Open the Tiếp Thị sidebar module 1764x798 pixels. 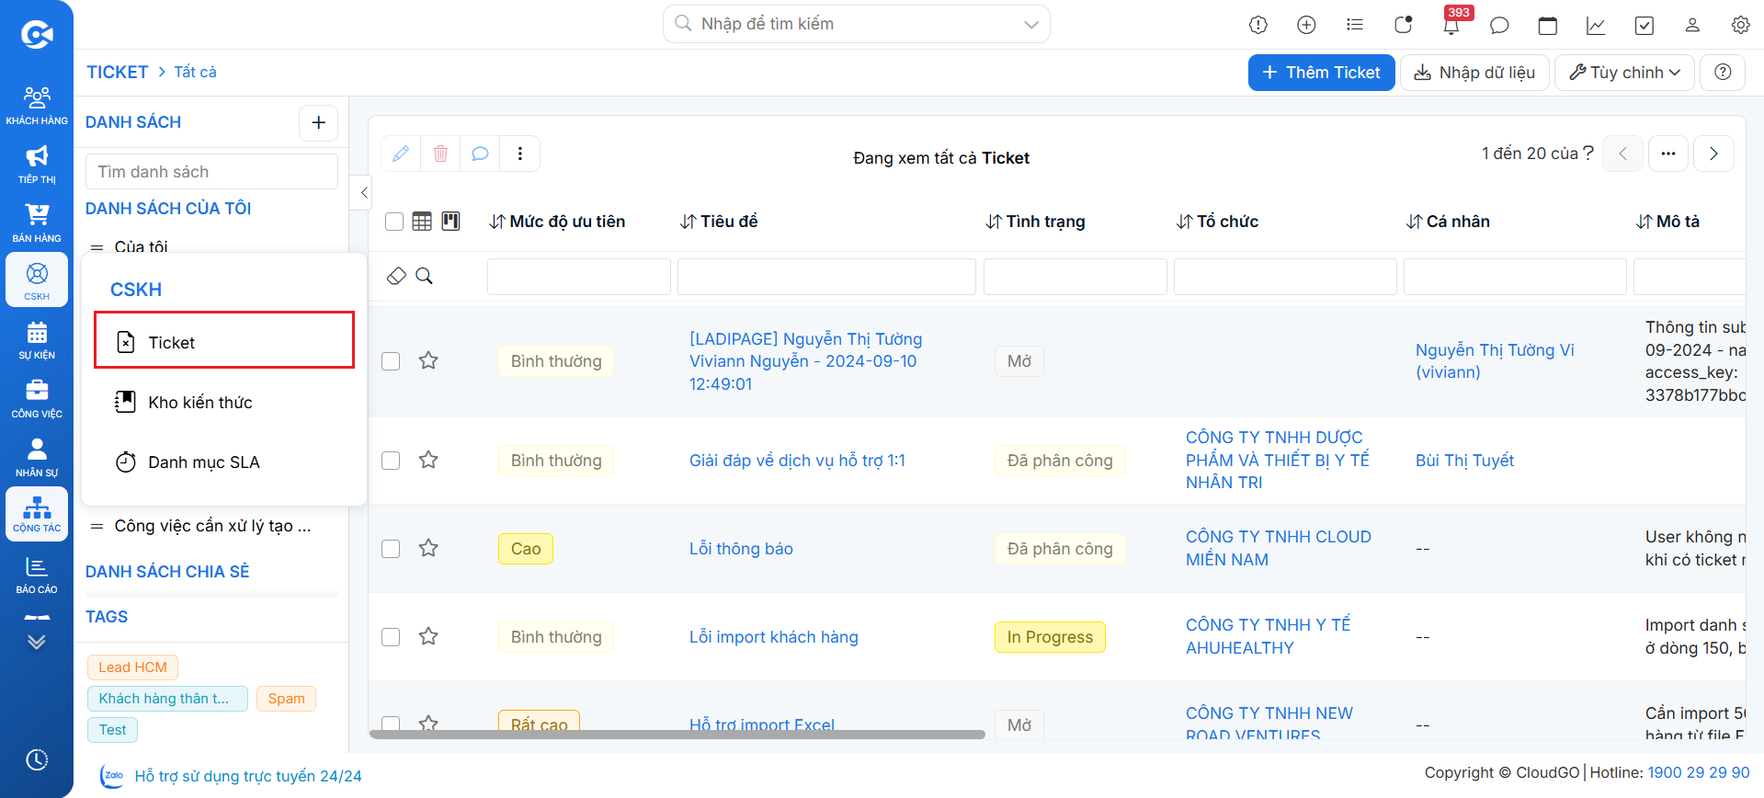[x=37, y=164]
